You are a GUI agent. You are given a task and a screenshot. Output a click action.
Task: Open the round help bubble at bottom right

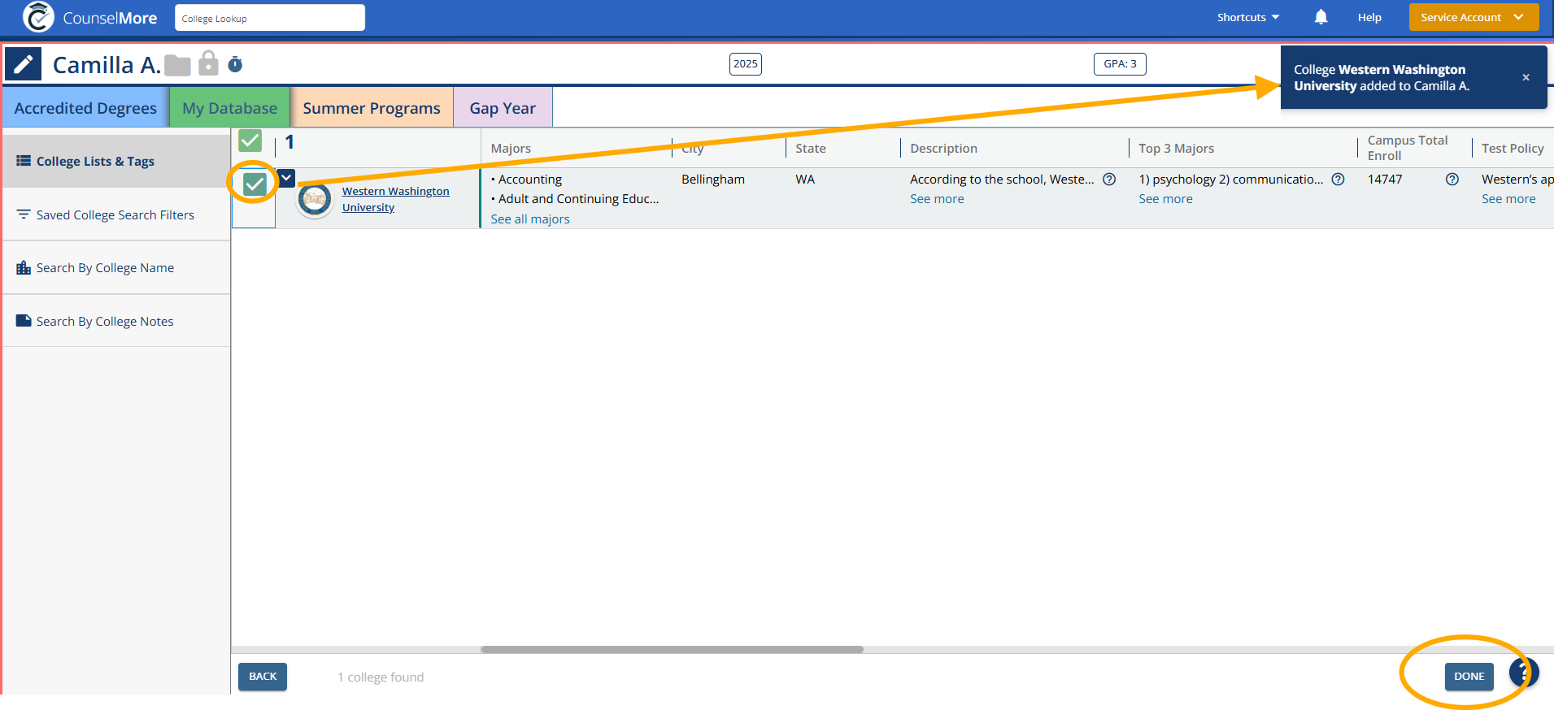1523,673
